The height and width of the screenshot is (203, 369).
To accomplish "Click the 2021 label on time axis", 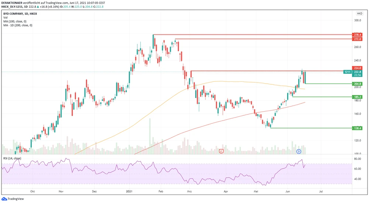I will [x=129, y=192].
